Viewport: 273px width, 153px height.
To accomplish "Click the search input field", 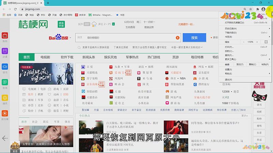I will pyautogui.click(x=128, y=38).
